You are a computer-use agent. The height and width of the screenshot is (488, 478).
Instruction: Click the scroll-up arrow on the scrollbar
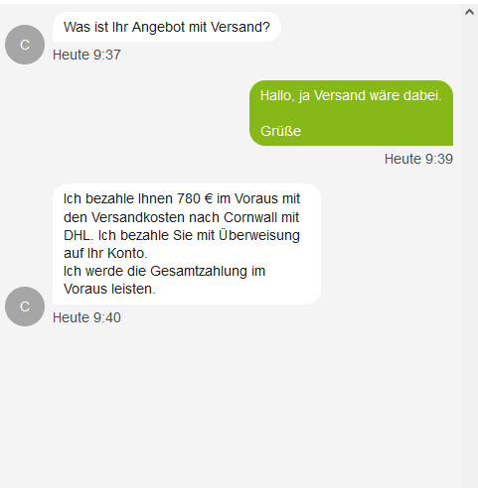pyautogui.click(x=469, y=12)
